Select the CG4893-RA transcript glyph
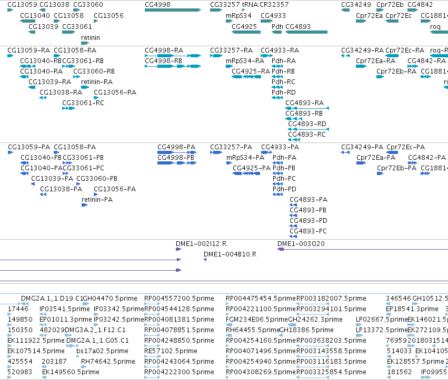Viewport: 448px width, 380px height. [307, 108]
